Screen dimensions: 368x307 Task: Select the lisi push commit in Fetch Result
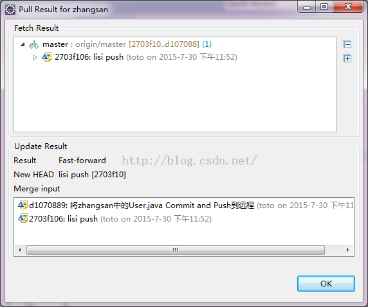[146, 57]
